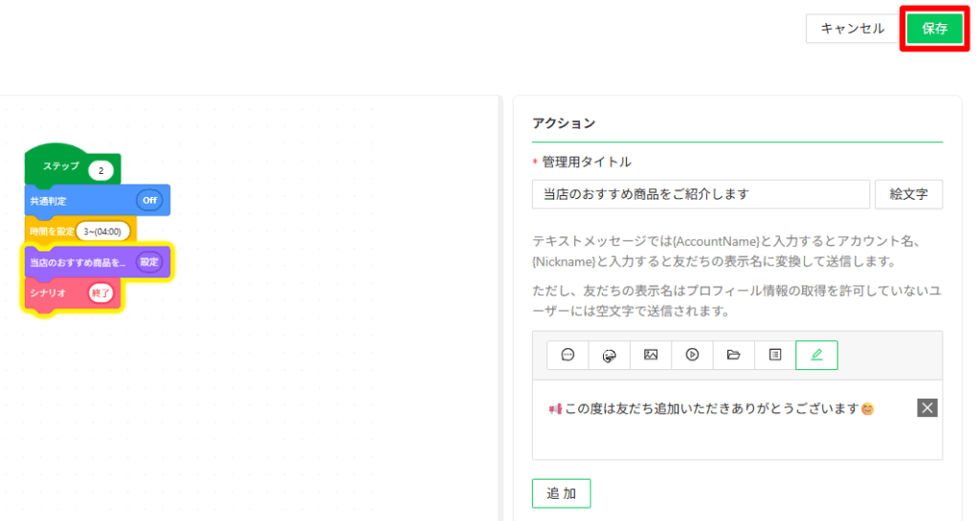Remove message with the X icon
The width and height of the screenshot is (980, 521).
[926, 408]
